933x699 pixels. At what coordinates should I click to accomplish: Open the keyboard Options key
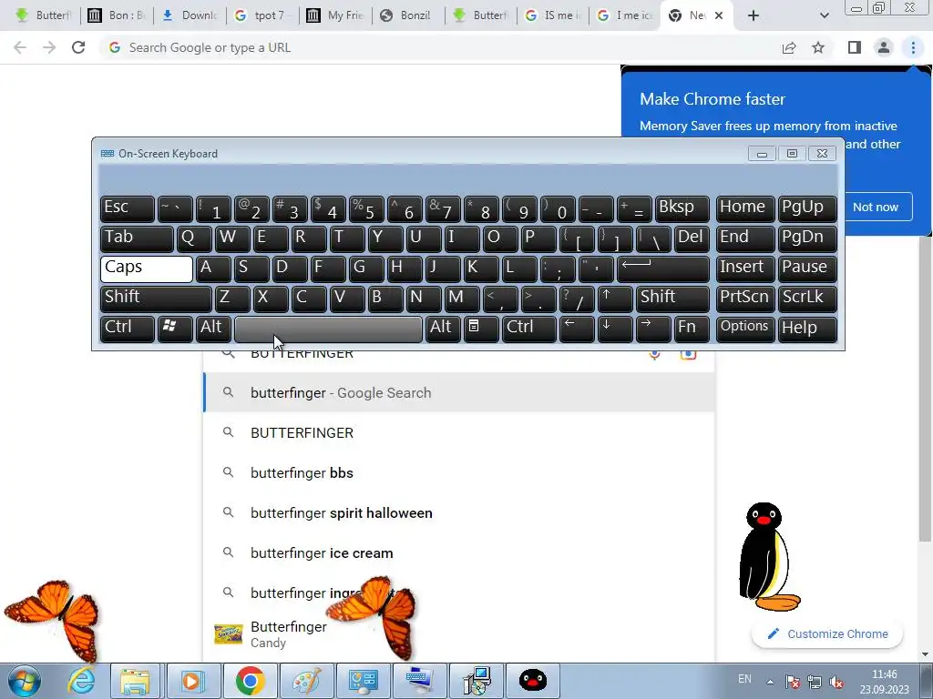(x=744, y=329)
